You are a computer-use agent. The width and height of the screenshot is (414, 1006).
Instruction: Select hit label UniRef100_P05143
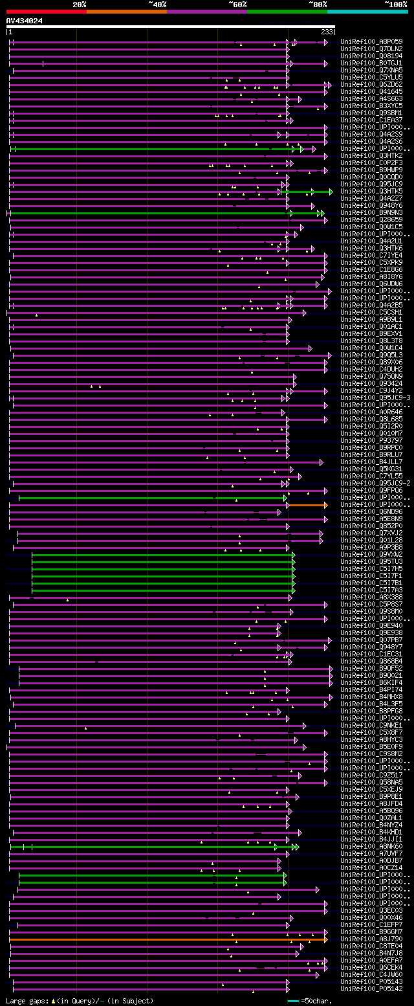tap(371, 981)
